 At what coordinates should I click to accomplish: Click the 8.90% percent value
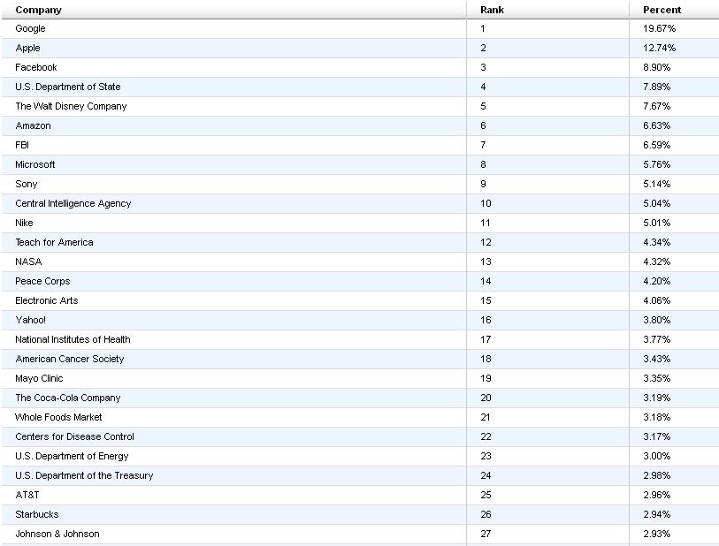tap(656, 67)
